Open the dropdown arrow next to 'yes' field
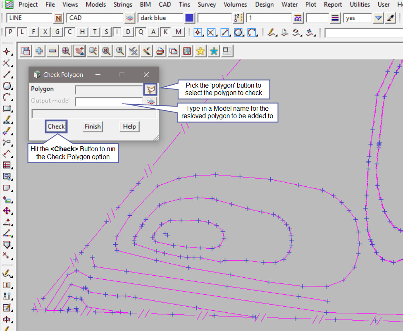 [x=378, y=18]
